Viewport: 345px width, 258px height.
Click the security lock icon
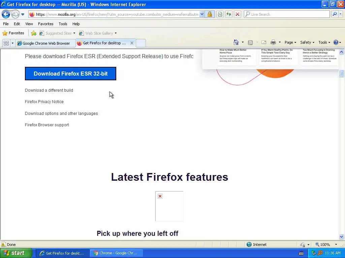pyautogui.click(x=210, y=14)
